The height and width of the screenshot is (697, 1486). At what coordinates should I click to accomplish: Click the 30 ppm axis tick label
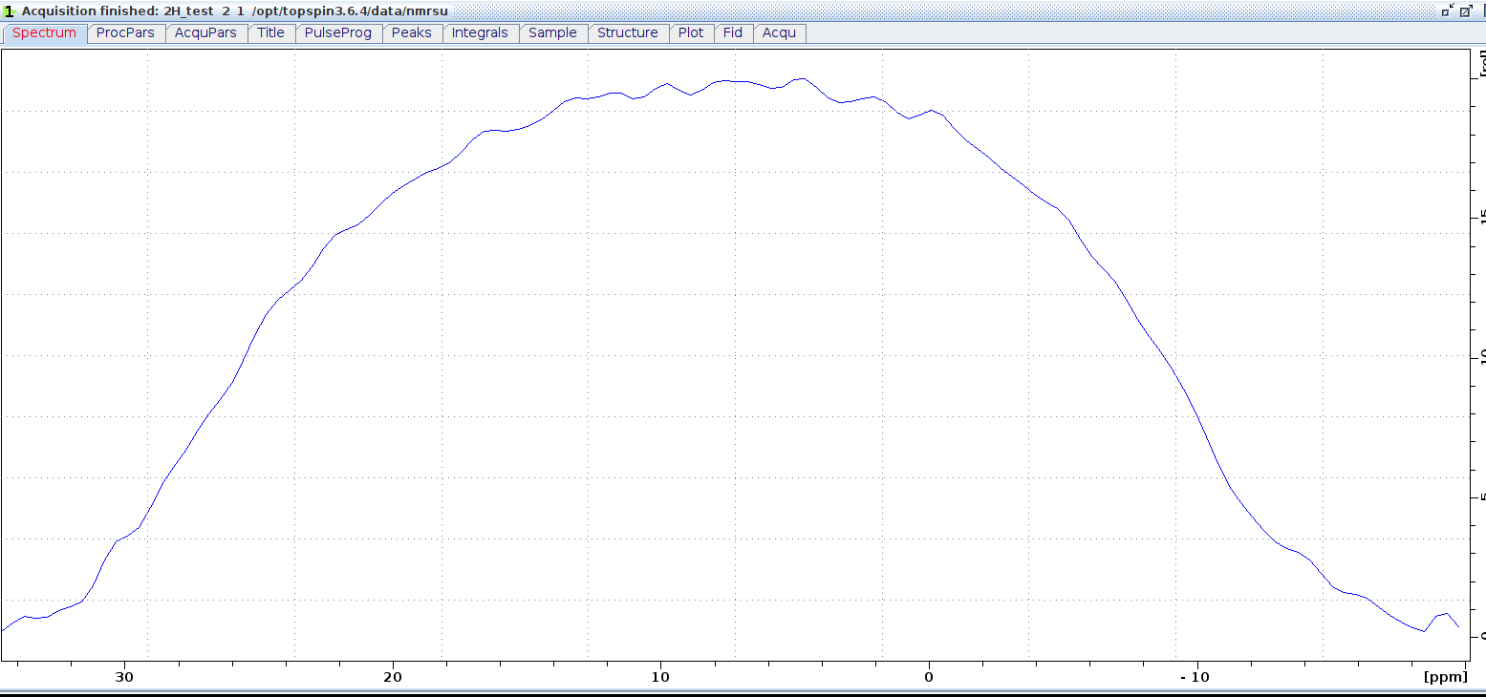pyautogui.click(x=123, y=677)
